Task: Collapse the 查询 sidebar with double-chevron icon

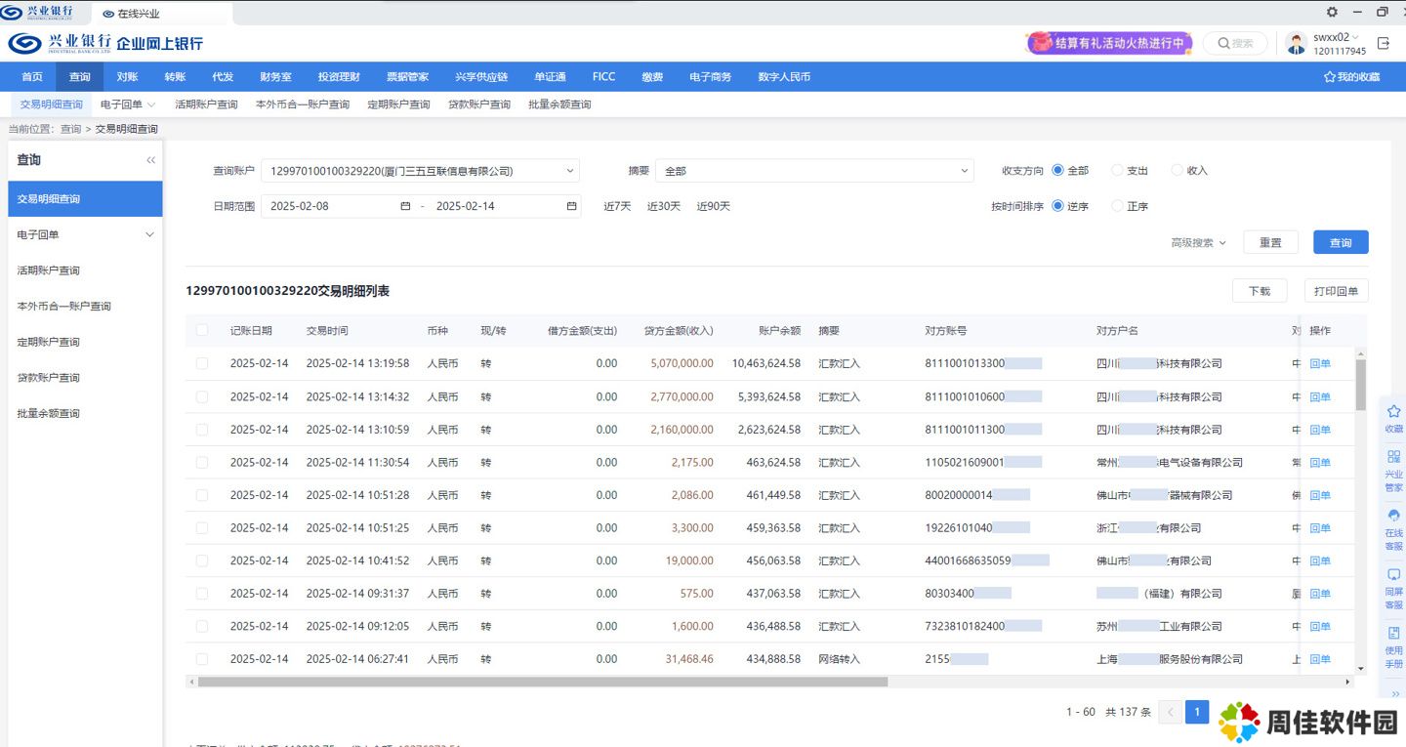Action: [x=151, y=160]
